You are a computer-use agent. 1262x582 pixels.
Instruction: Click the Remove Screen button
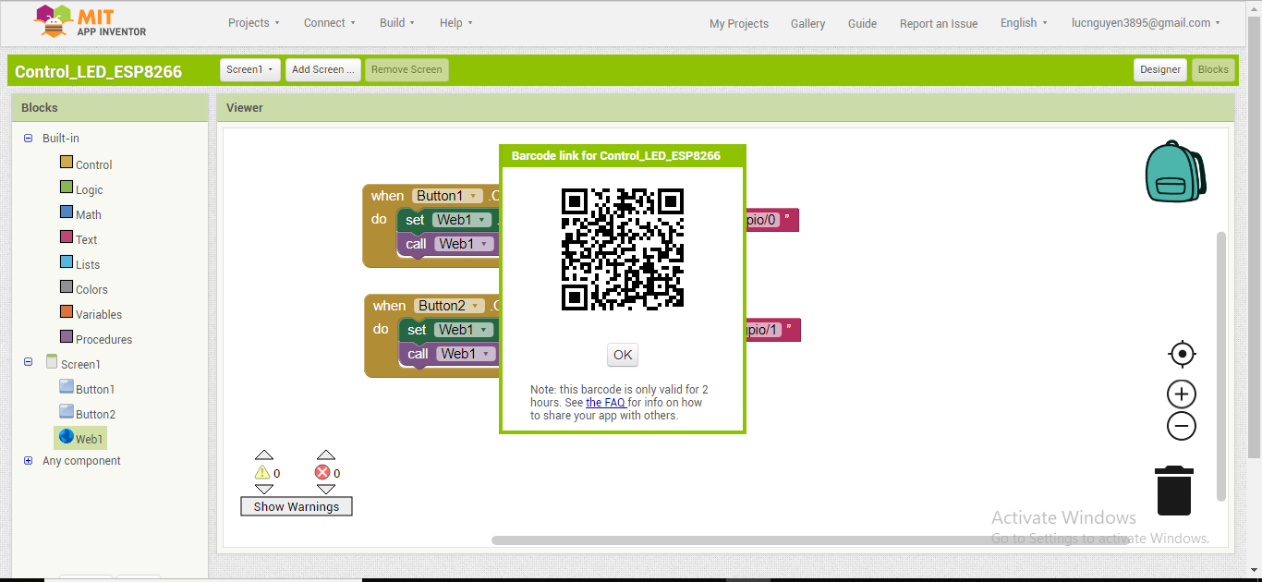407,69
